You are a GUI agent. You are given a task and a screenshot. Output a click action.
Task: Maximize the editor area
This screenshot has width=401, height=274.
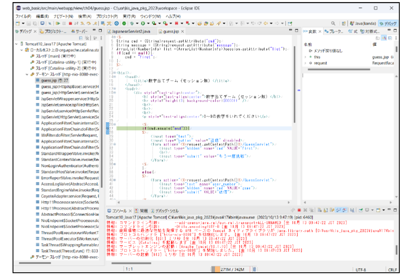[x=297, y=31]
